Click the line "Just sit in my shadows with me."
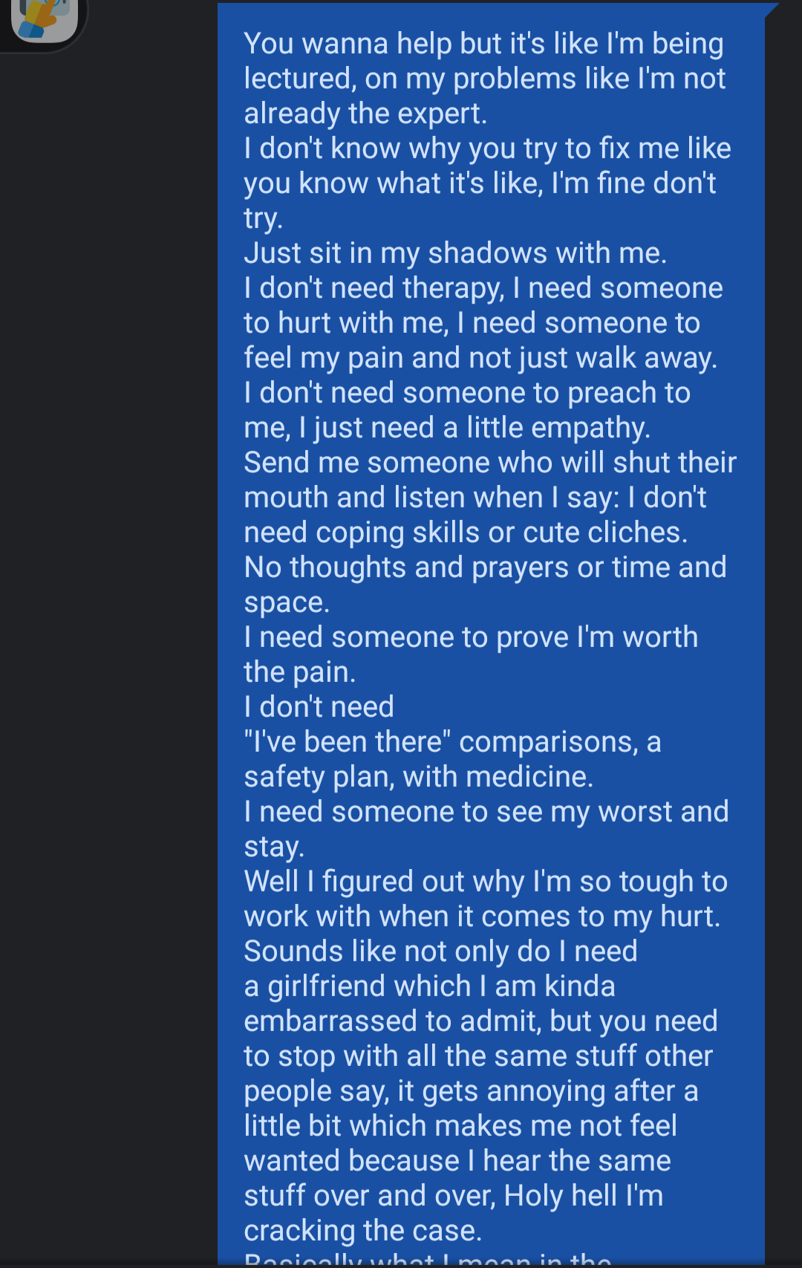 454,253
